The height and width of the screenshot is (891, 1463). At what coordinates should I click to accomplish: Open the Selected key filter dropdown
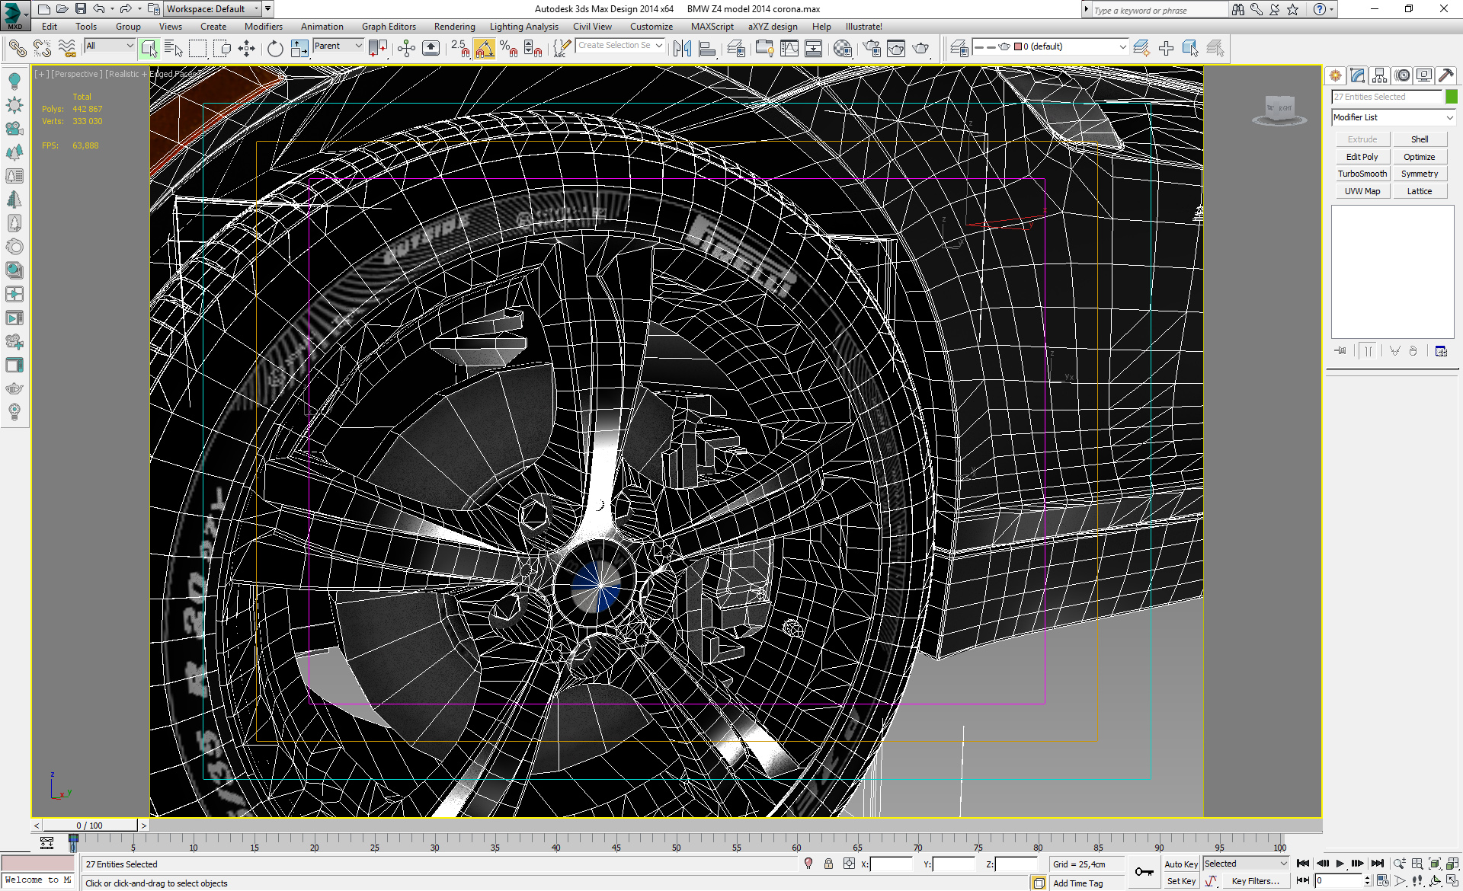click(1246, 864)
